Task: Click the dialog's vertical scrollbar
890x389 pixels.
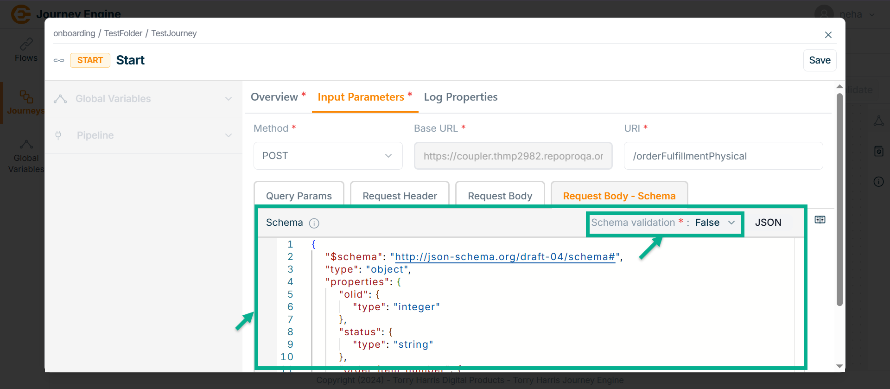Action: pyautogui.click(x=839, y=199)
